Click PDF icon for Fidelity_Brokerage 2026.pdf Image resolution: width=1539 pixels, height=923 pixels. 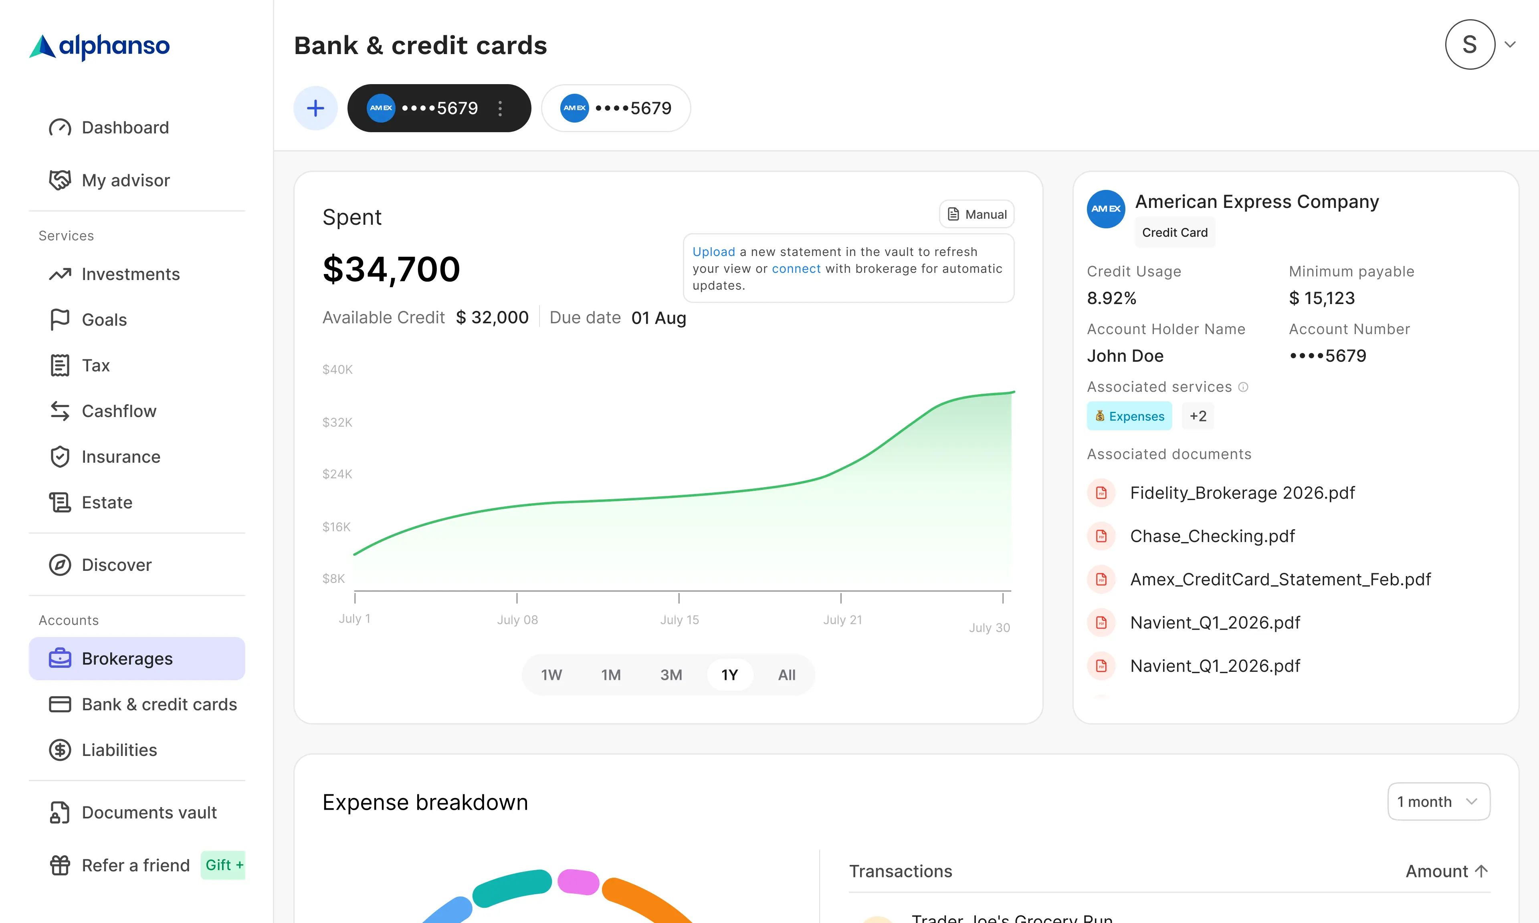[x=1101, y=493]
